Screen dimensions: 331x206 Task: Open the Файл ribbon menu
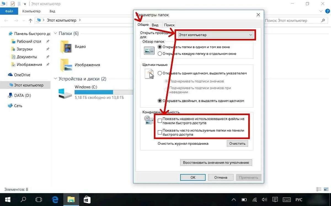click(9, 11)
